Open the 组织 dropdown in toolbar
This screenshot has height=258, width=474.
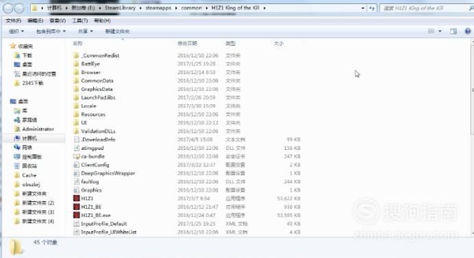pyautogui.click(x=16, y=31)
